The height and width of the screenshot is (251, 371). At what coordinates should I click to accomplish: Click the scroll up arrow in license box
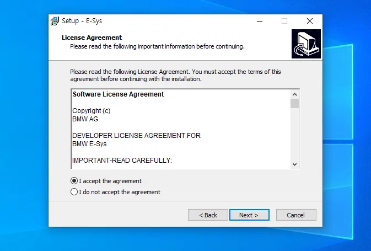pyautogui.click(x=294, y=94)
